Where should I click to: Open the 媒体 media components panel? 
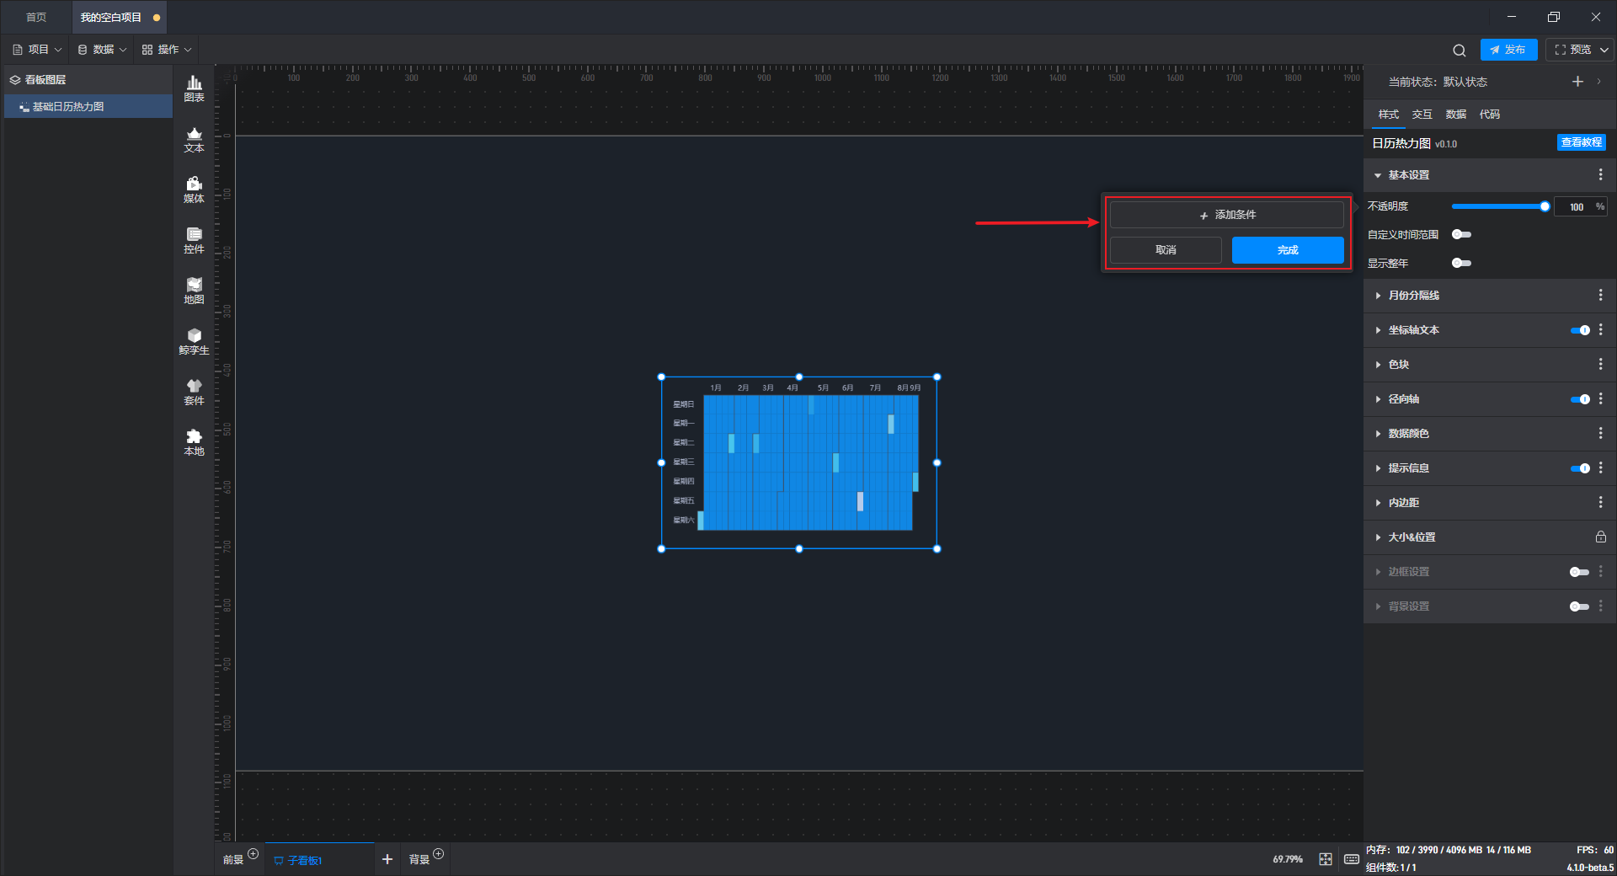coord(194,190)
